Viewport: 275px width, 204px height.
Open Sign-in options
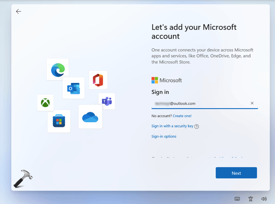(x=164, y=137)
